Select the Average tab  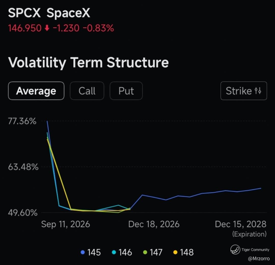pos(36,91)
